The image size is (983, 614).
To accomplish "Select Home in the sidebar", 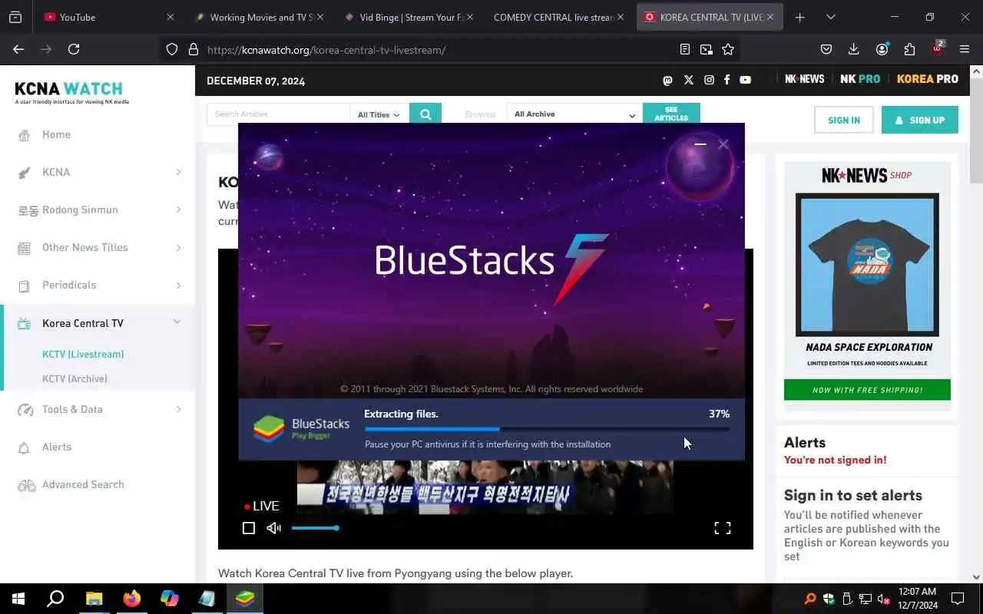I will click(56, 134).
